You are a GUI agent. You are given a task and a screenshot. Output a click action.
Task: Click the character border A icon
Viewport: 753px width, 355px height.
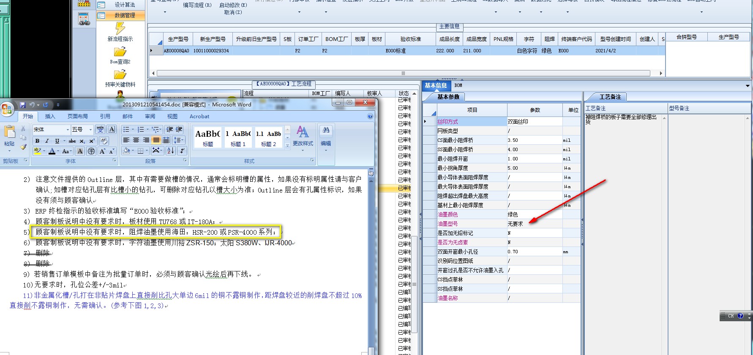coord(112,129)
